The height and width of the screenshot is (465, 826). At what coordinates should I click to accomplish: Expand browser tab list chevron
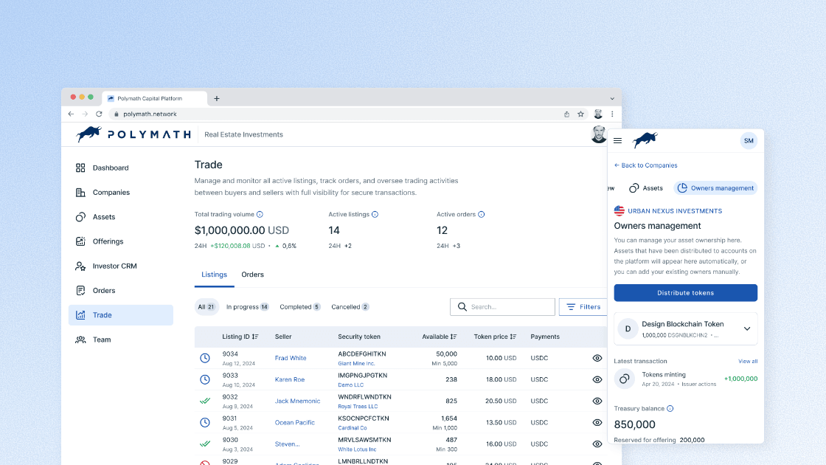click(612, 99)
